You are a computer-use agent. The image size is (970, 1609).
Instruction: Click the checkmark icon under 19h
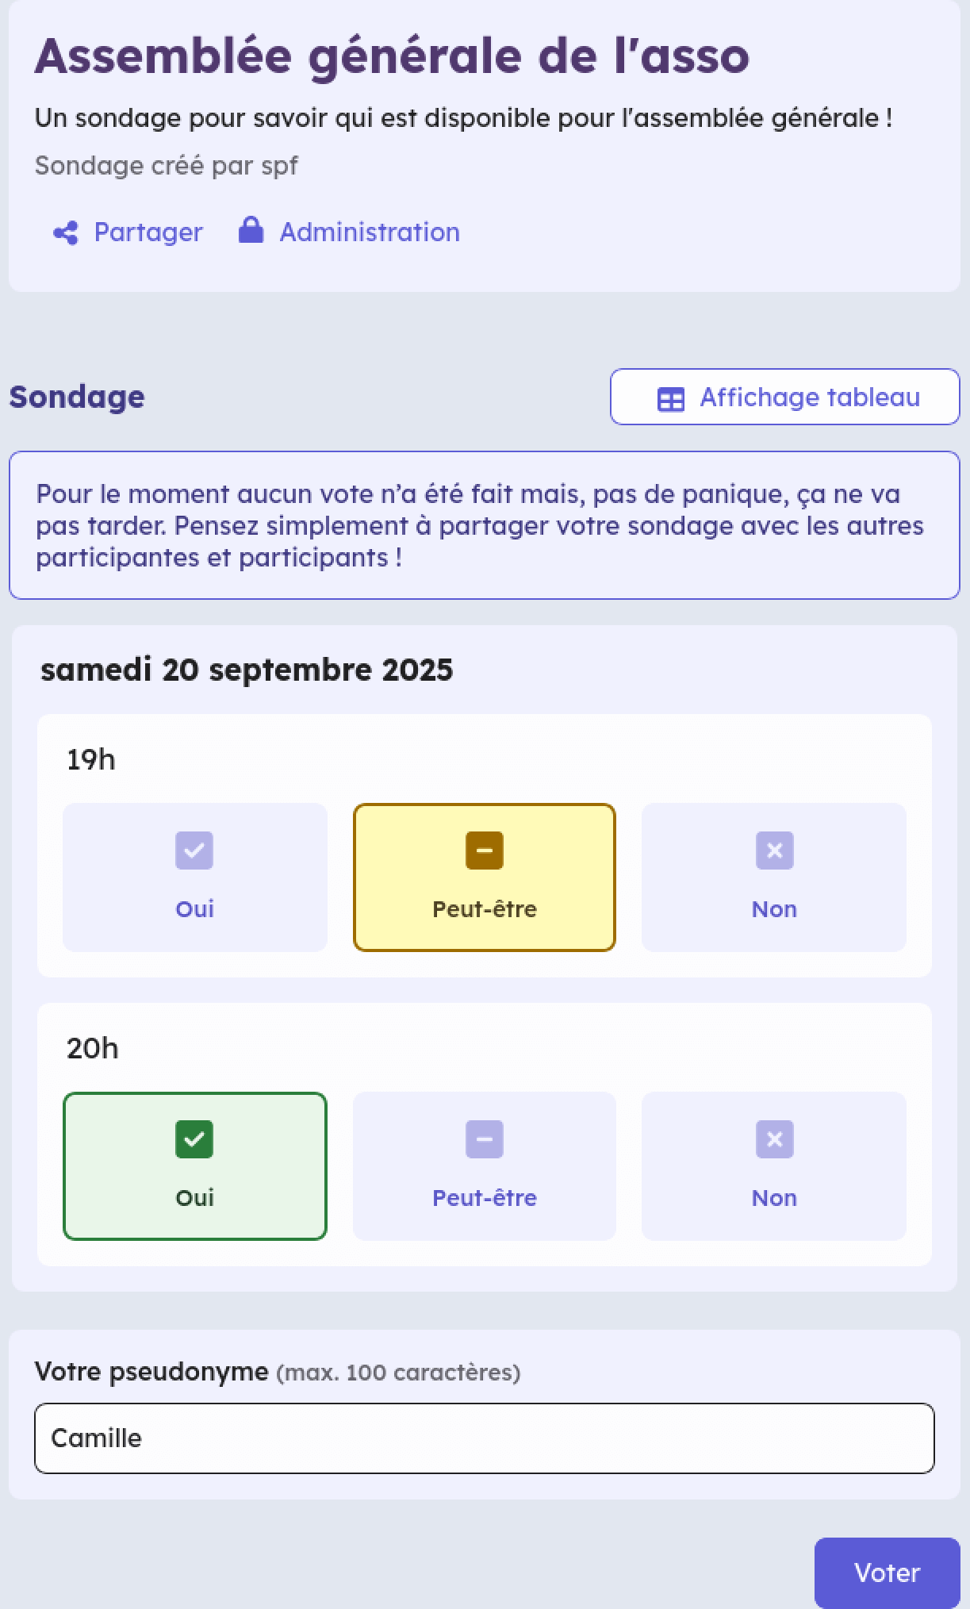pos(194,851)
